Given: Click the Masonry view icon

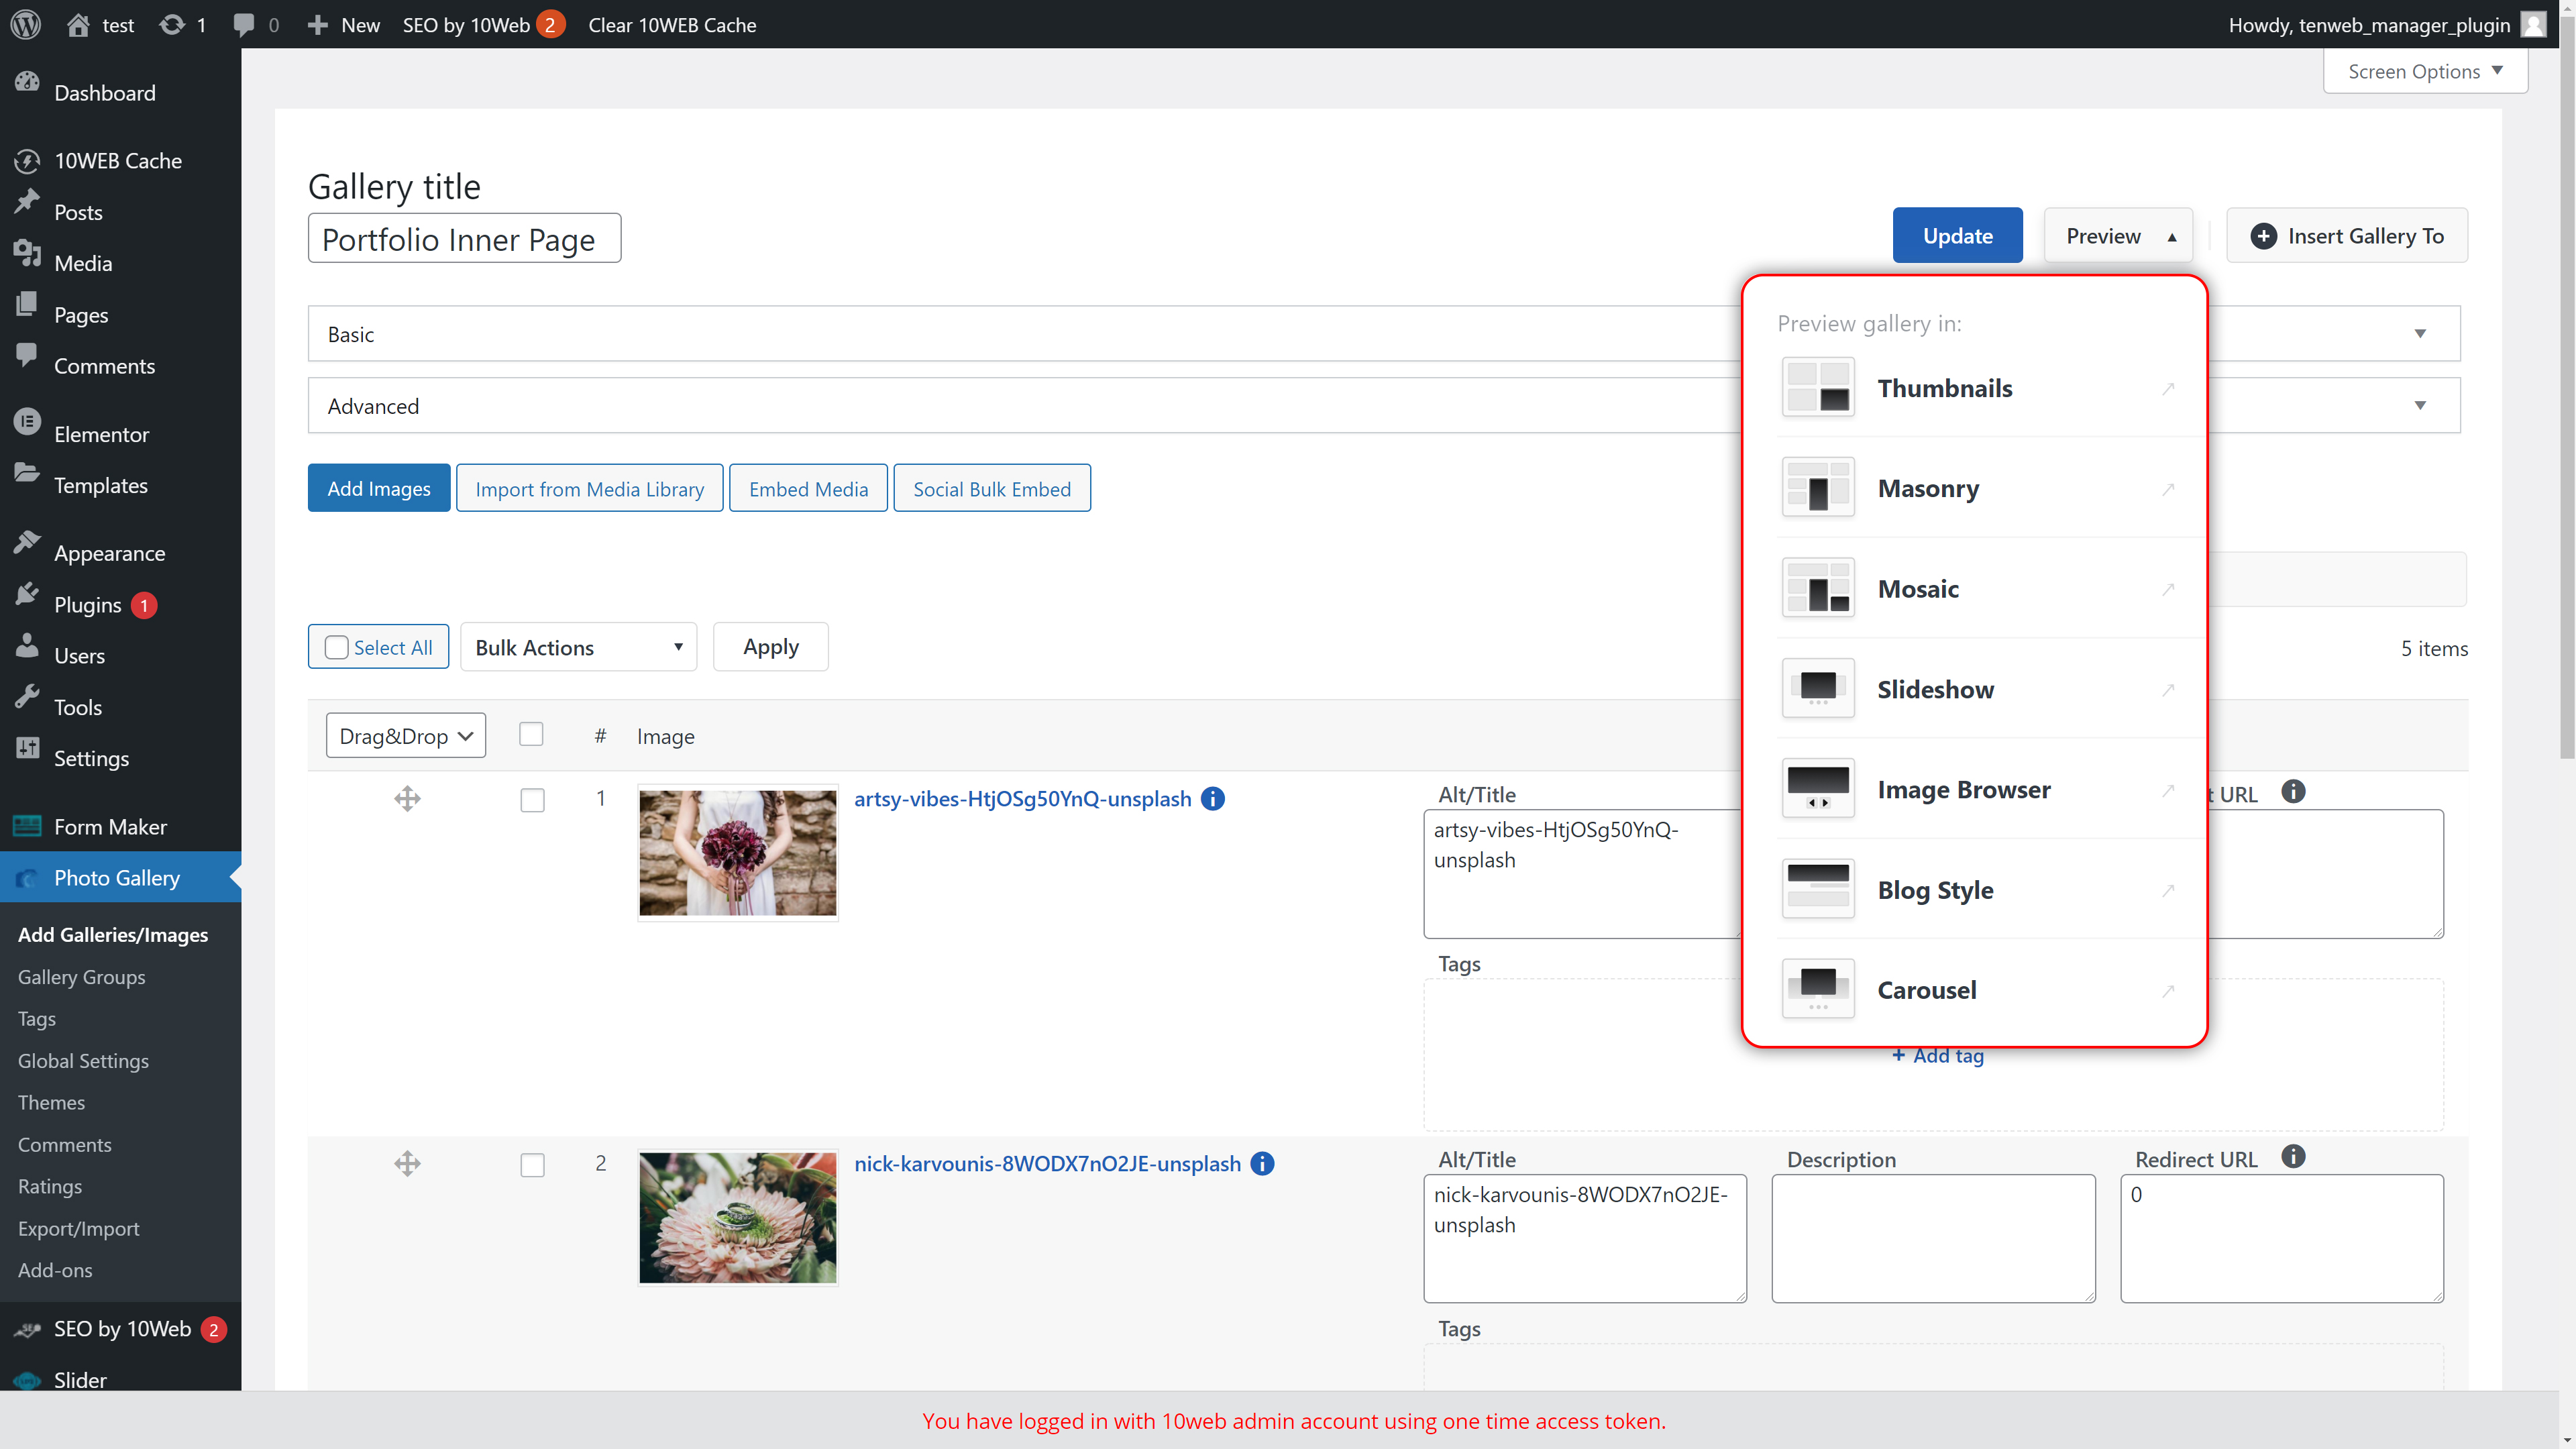Looking at the screenshot, I should click(1818, 488).
